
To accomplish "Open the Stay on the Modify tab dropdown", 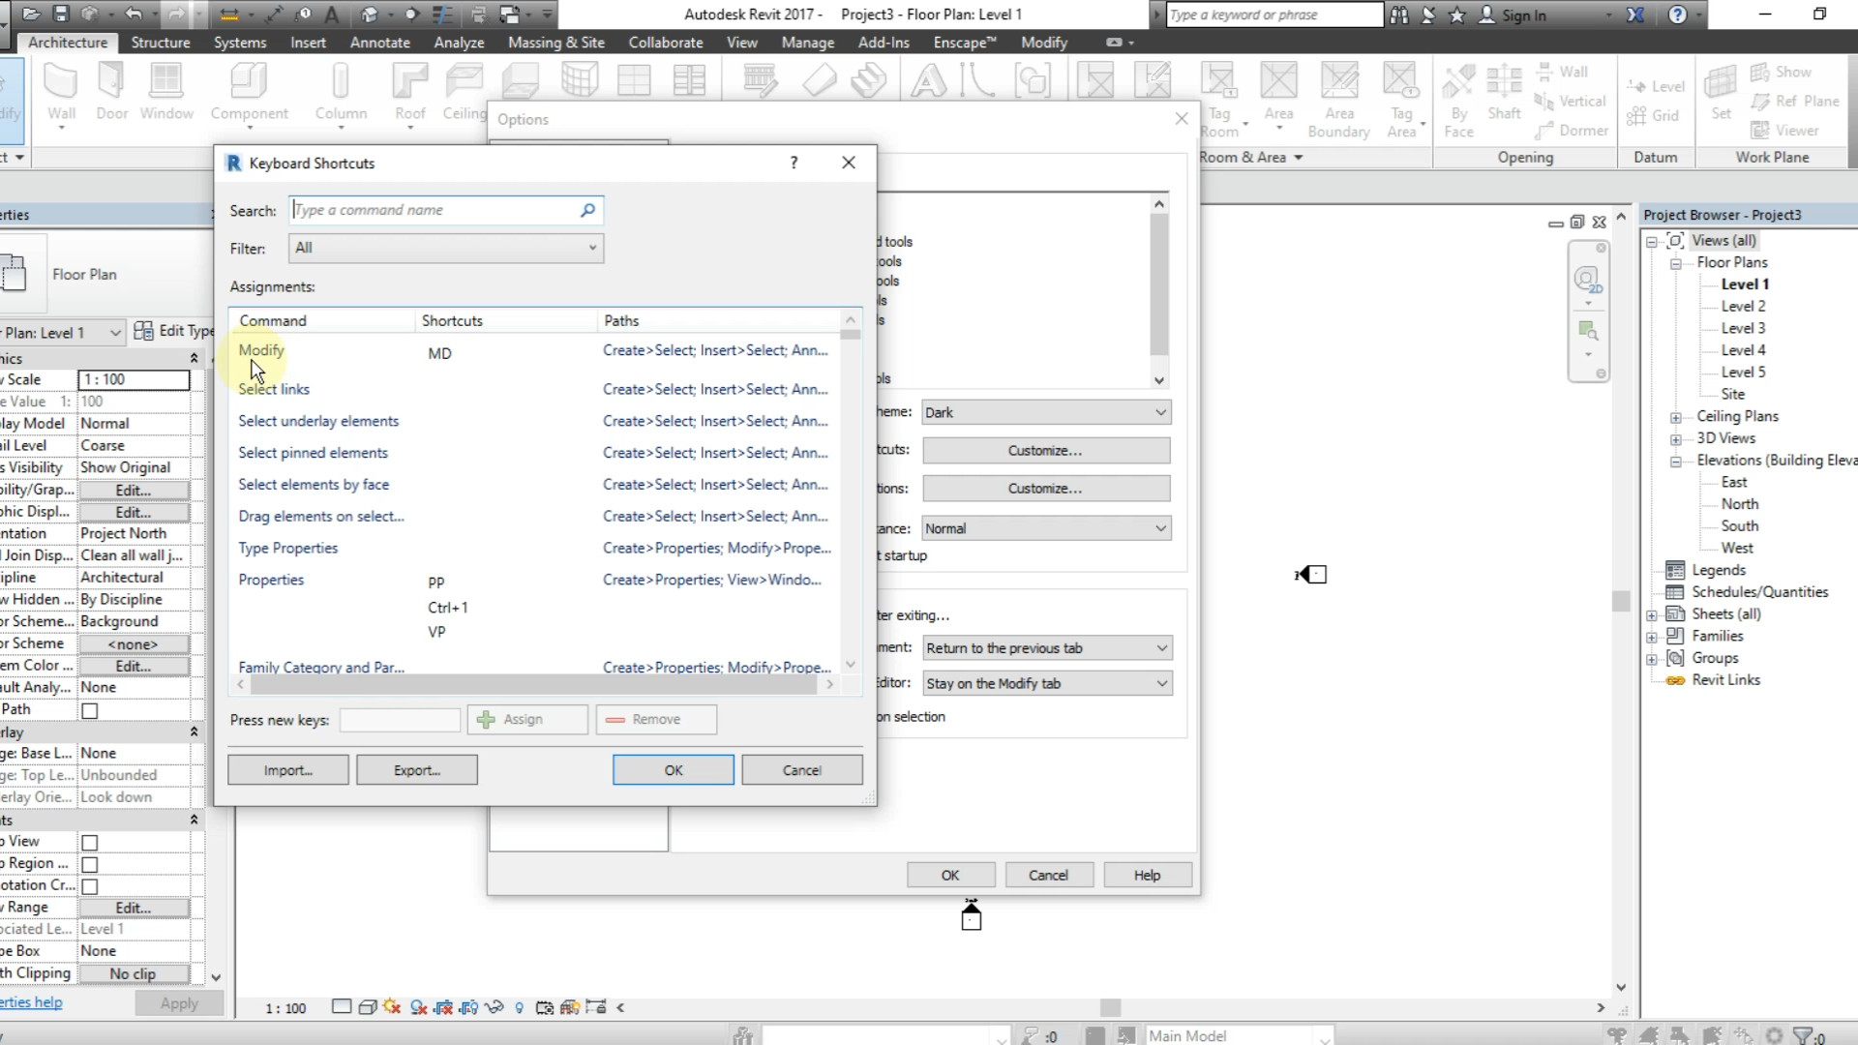I will tap(1047, 683).
